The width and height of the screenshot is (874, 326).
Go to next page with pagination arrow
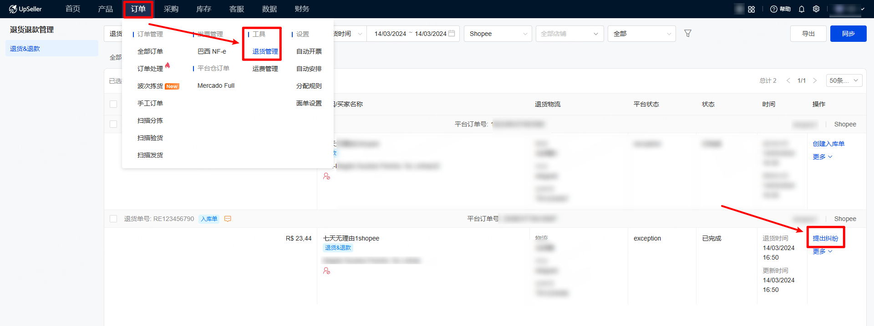(815, 80)
